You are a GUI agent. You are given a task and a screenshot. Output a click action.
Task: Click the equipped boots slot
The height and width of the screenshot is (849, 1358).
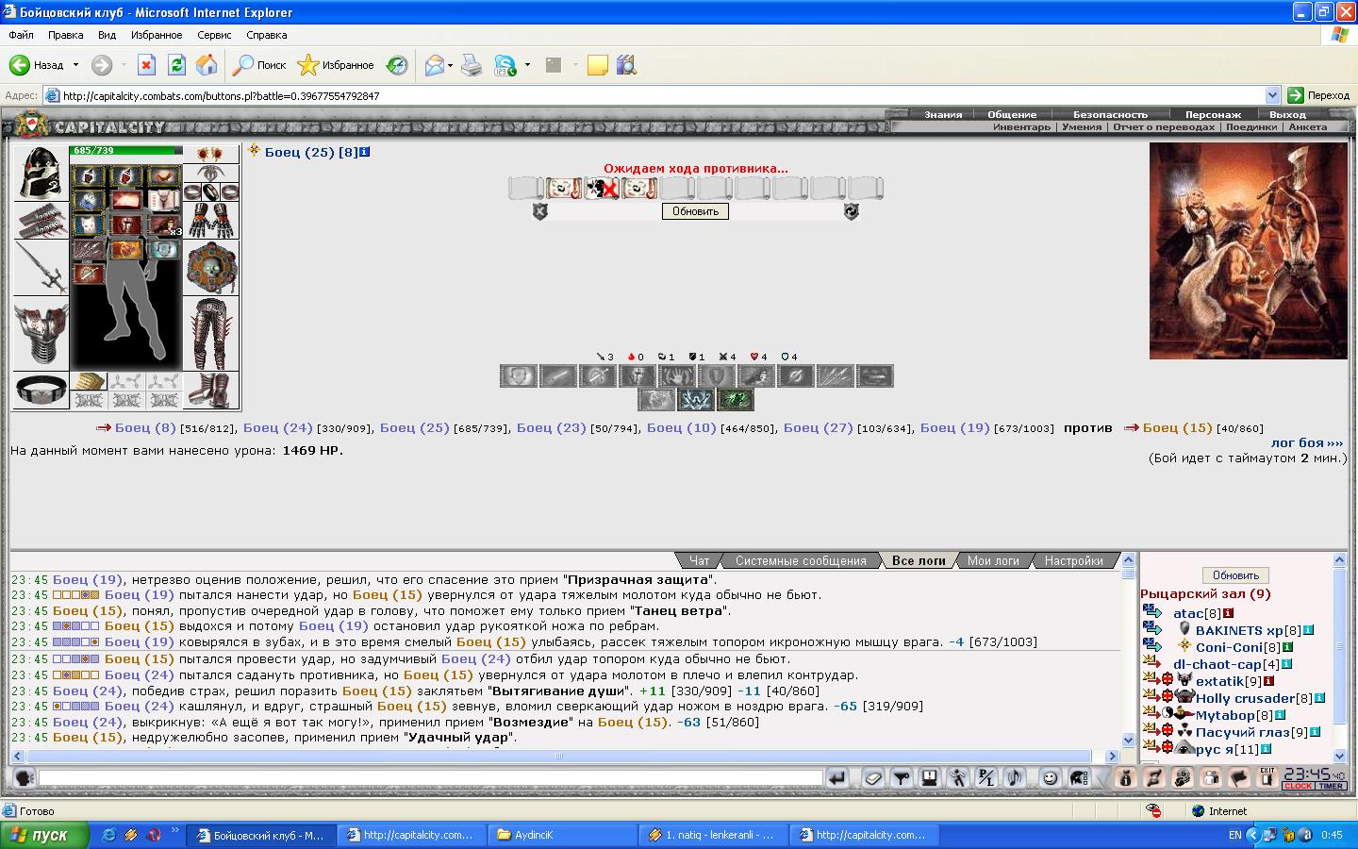[x=211, y=390]
